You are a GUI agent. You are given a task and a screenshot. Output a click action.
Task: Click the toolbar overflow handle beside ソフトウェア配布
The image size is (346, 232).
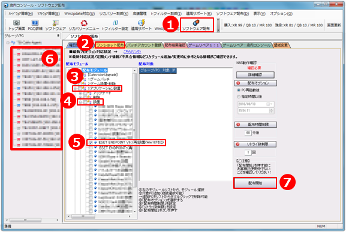click(218, 25)
